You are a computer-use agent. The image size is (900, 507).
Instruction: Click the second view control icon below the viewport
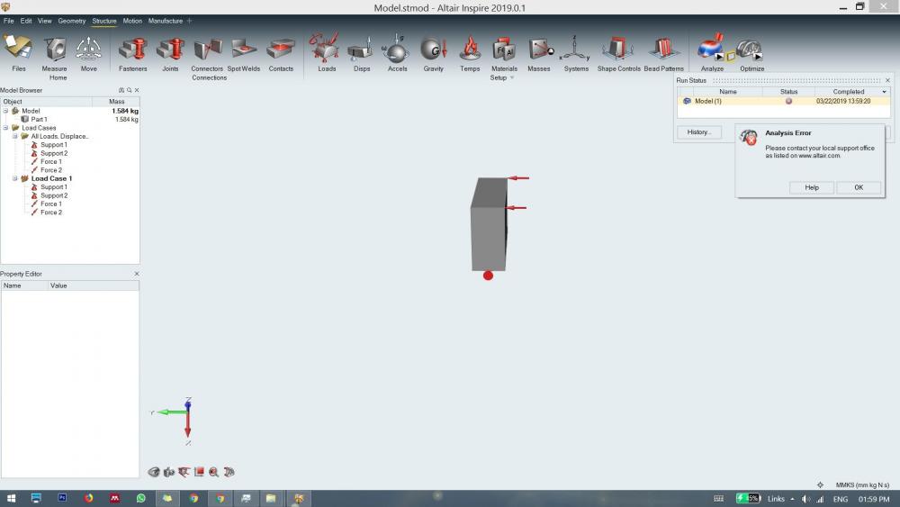pos(169,472)
